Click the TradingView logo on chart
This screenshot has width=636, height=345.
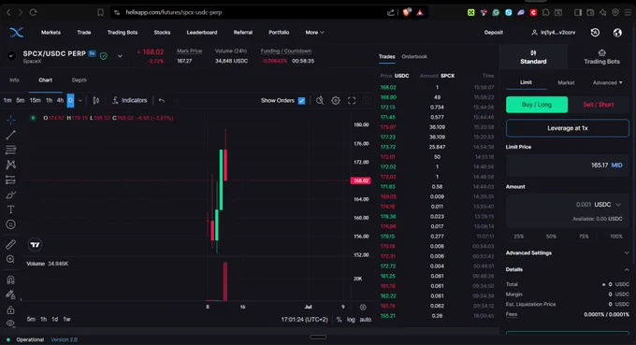[x=36, y=244]
